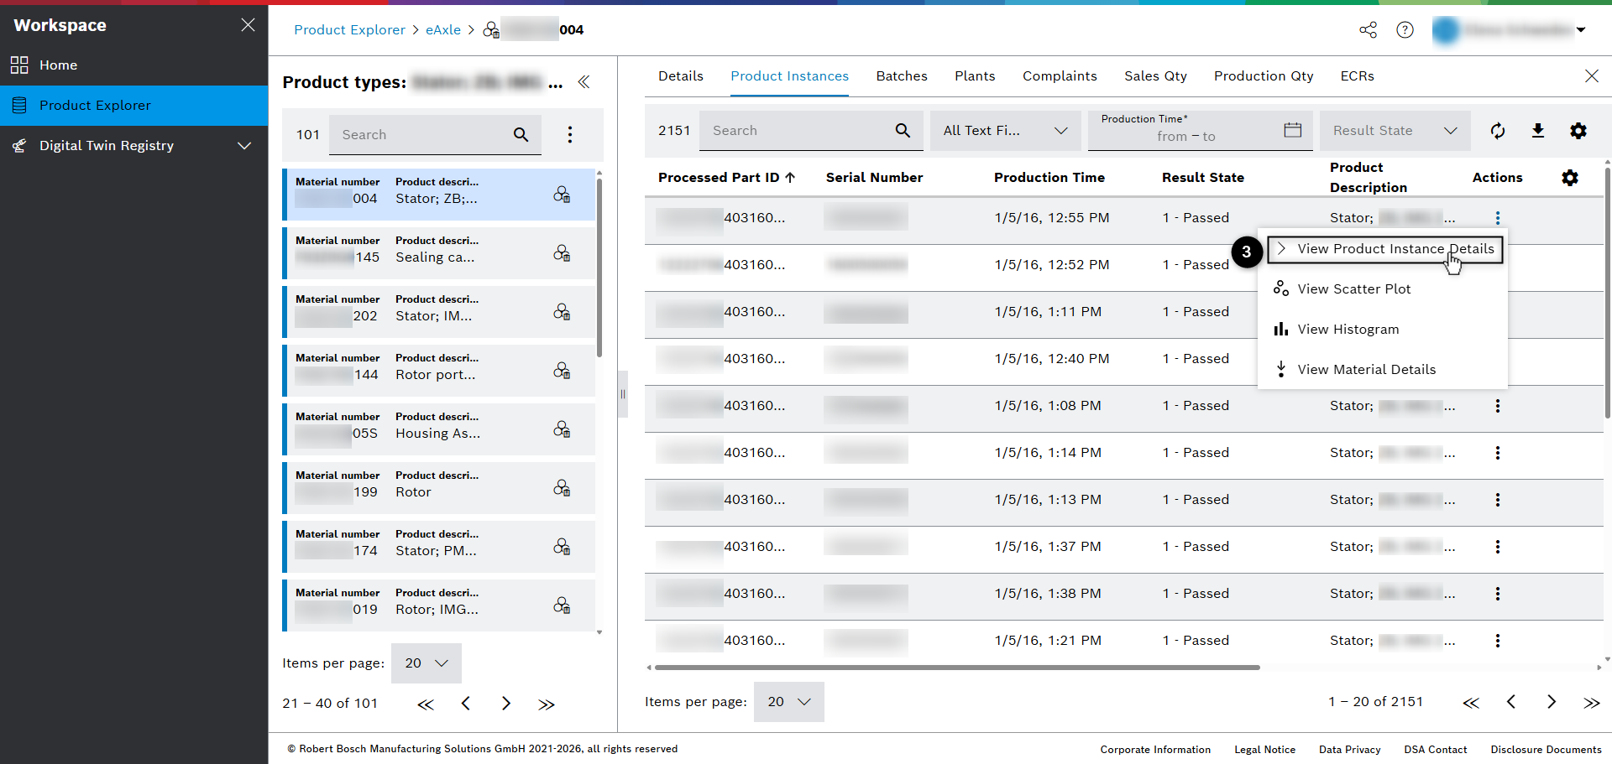
Task: Open actions menu for 1:37 PM row
Action: 1498,547
